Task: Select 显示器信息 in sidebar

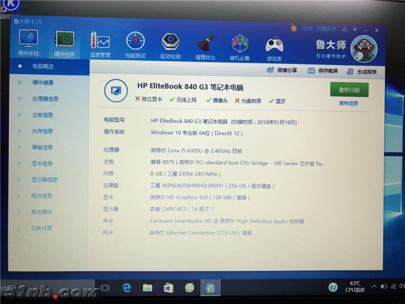Action: [x=45, y=180]
